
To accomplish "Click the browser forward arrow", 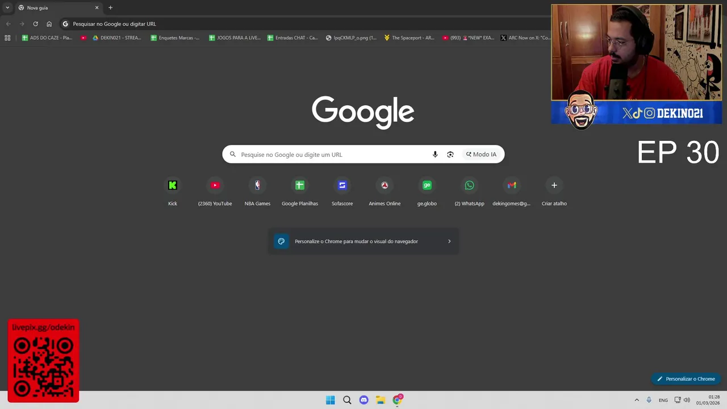I will [x=22, y=24].
